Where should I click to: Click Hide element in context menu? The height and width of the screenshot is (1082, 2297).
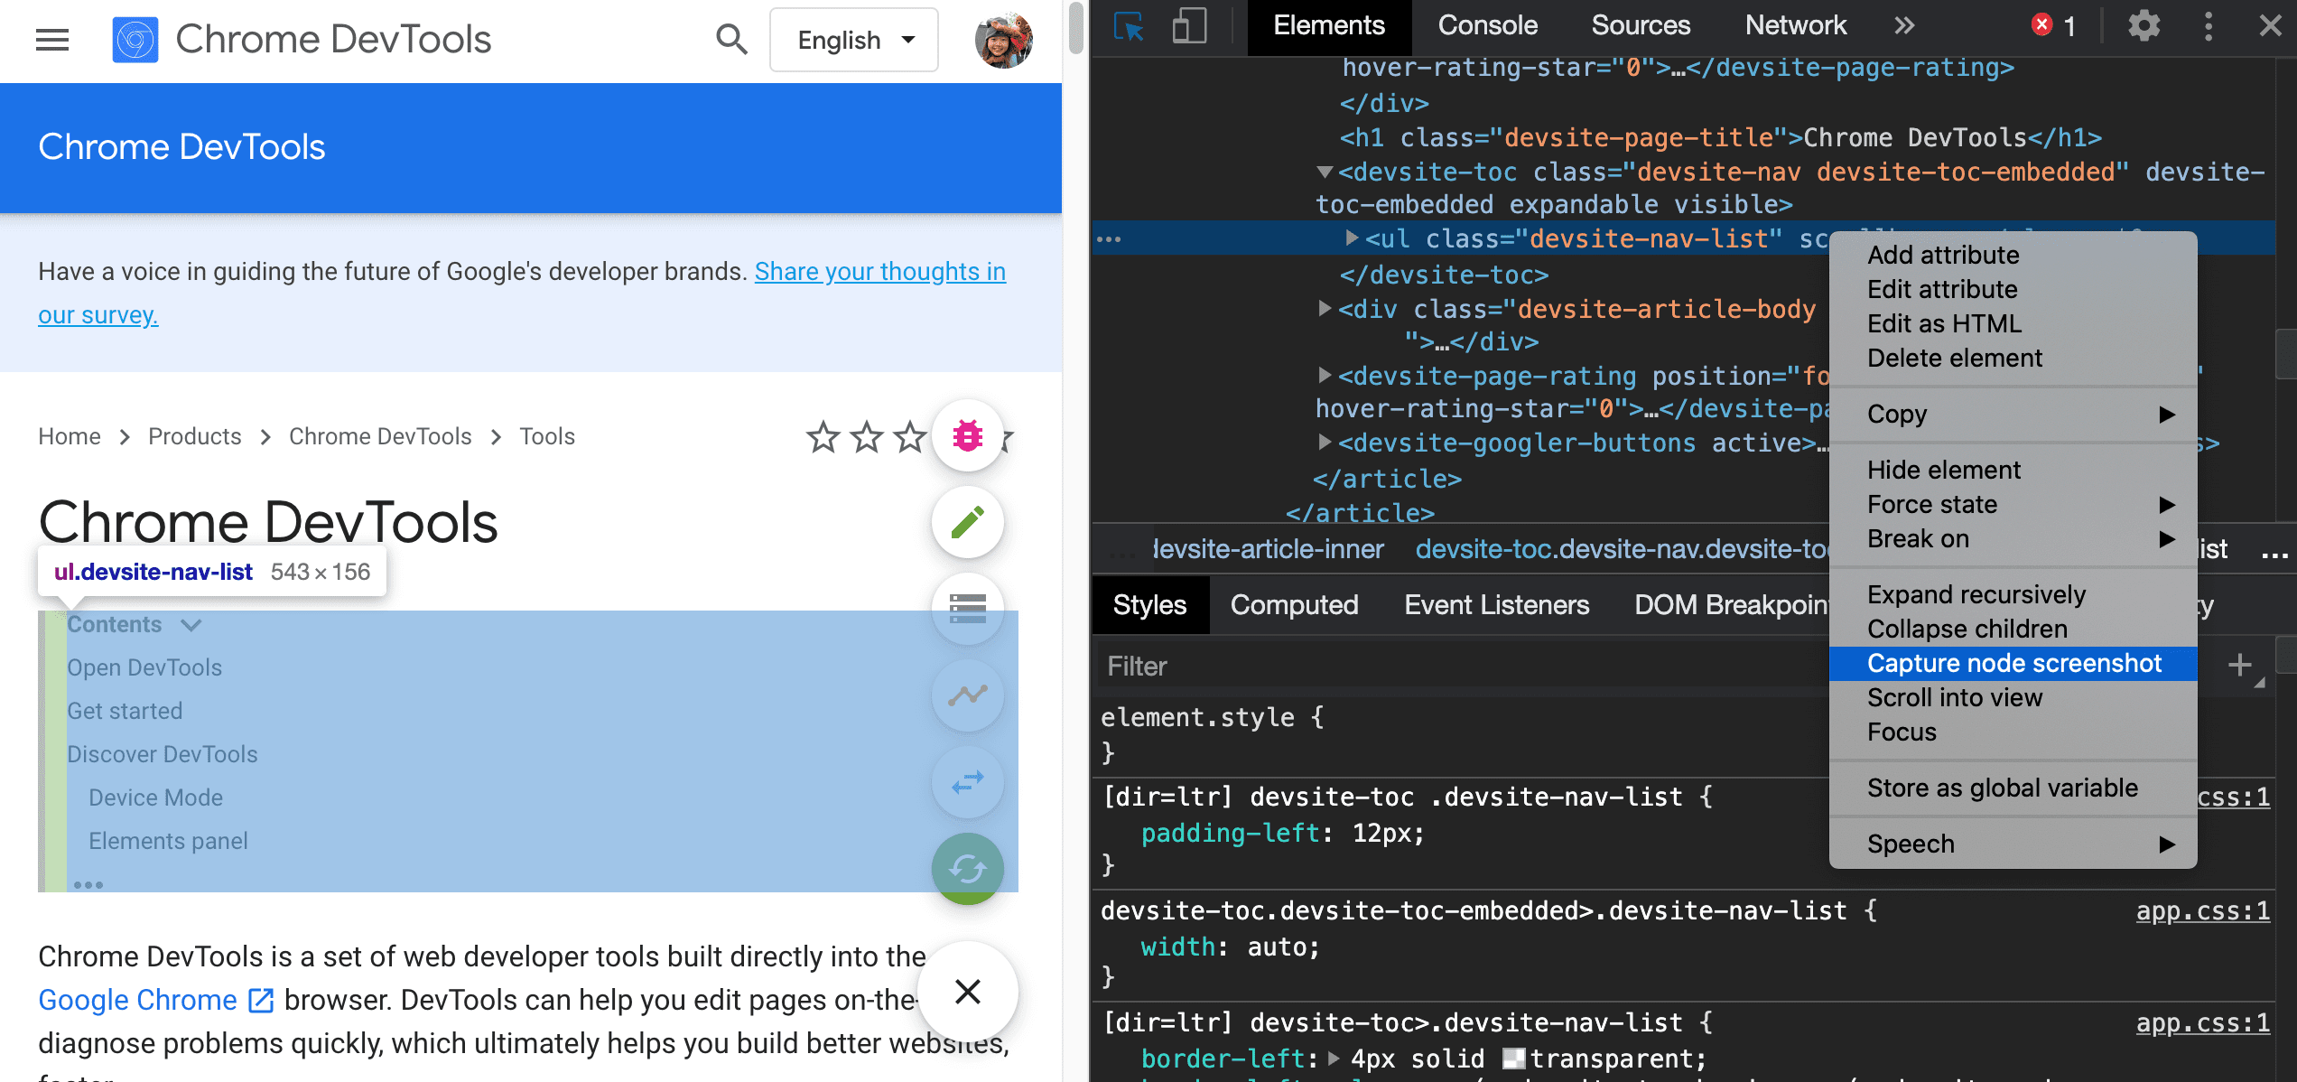click(x=1942, y=469)
